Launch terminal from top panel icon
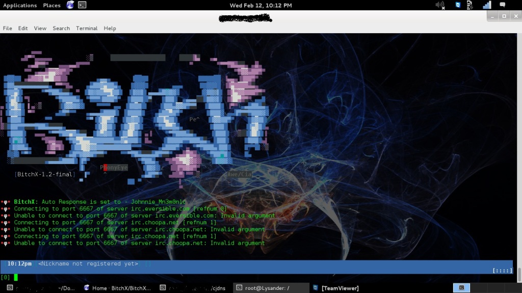Viewport: 522px width, 293px height. (82, 5)
